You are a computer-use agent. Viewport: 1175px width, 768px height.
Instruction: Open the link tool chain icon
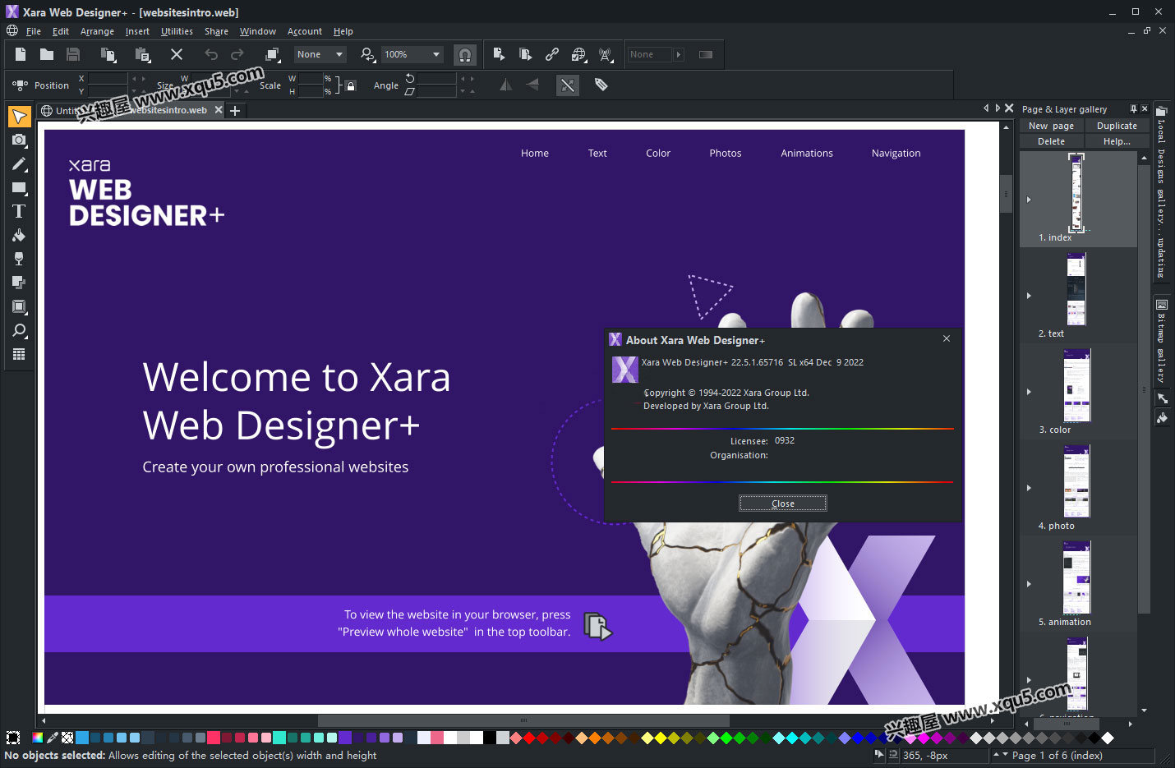point(552,54)
